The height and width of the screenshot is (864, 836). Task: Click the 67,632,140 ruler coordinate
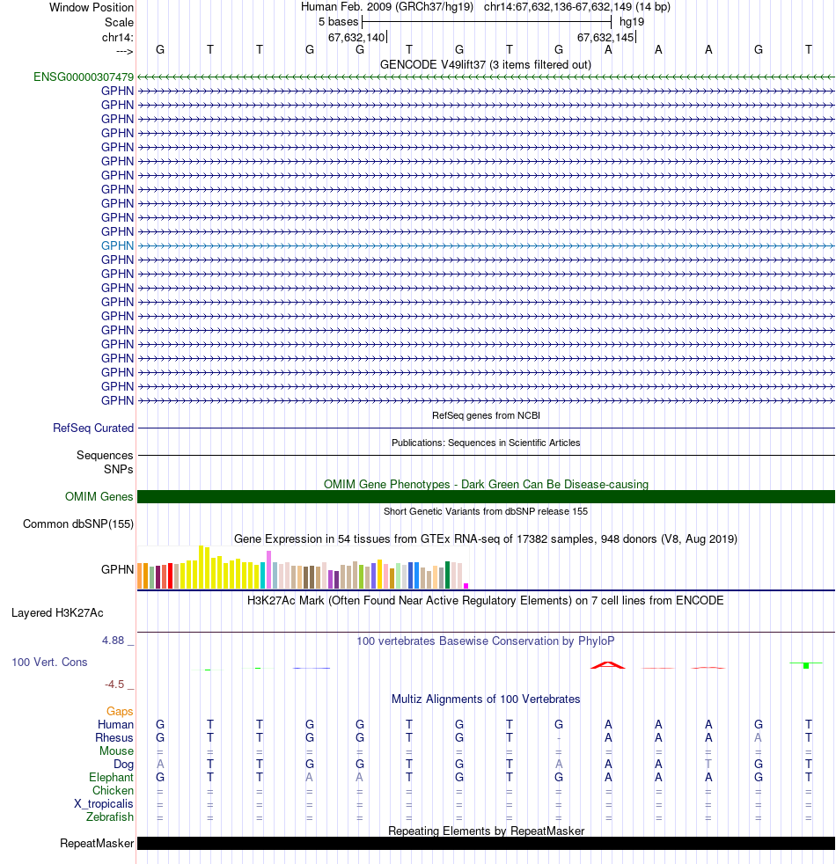356,38
